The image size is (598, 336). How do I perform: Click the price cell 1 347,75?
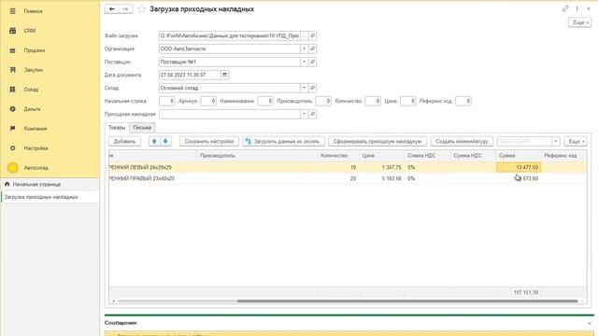click(x=382, y=167)
